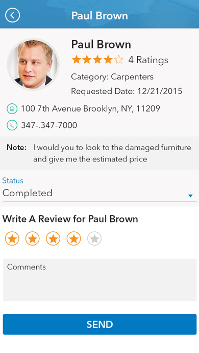Click the empty fifth star in profile rating
The height and width of the screenshot is (353, 199).
[x=119, y=60]
